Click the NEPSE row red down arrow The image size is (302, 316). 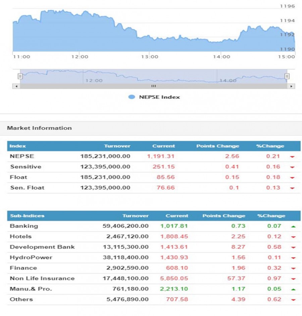pyautogui.click(x=293, y=156)
